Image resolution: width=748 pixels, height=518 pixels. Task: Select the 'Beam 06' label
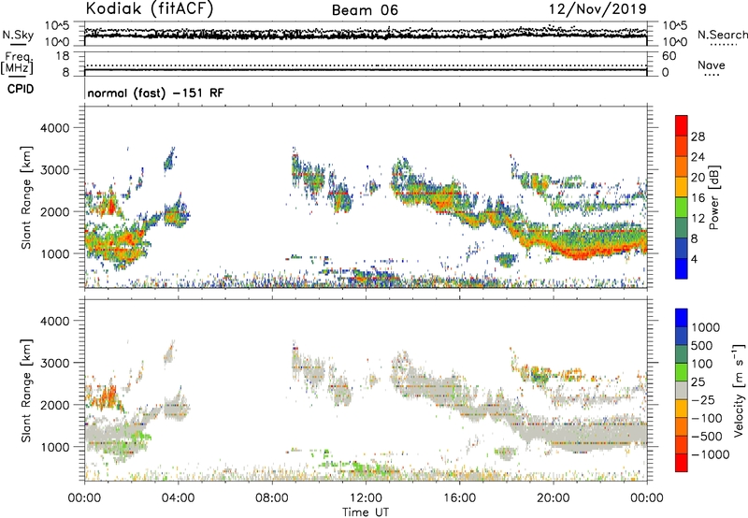pyautogui.click(x=365, y=10)
